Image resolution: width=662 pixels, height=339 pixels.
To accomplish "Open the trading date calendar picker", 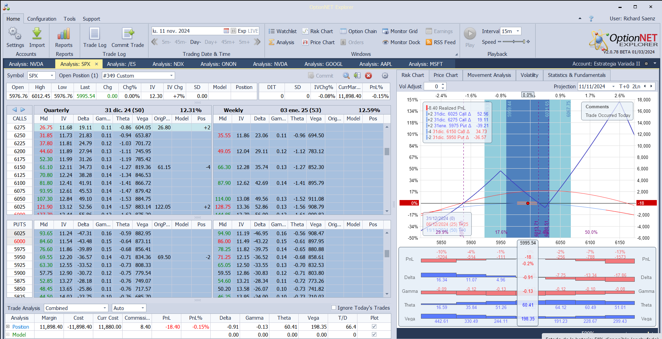I will coord(226,31).
